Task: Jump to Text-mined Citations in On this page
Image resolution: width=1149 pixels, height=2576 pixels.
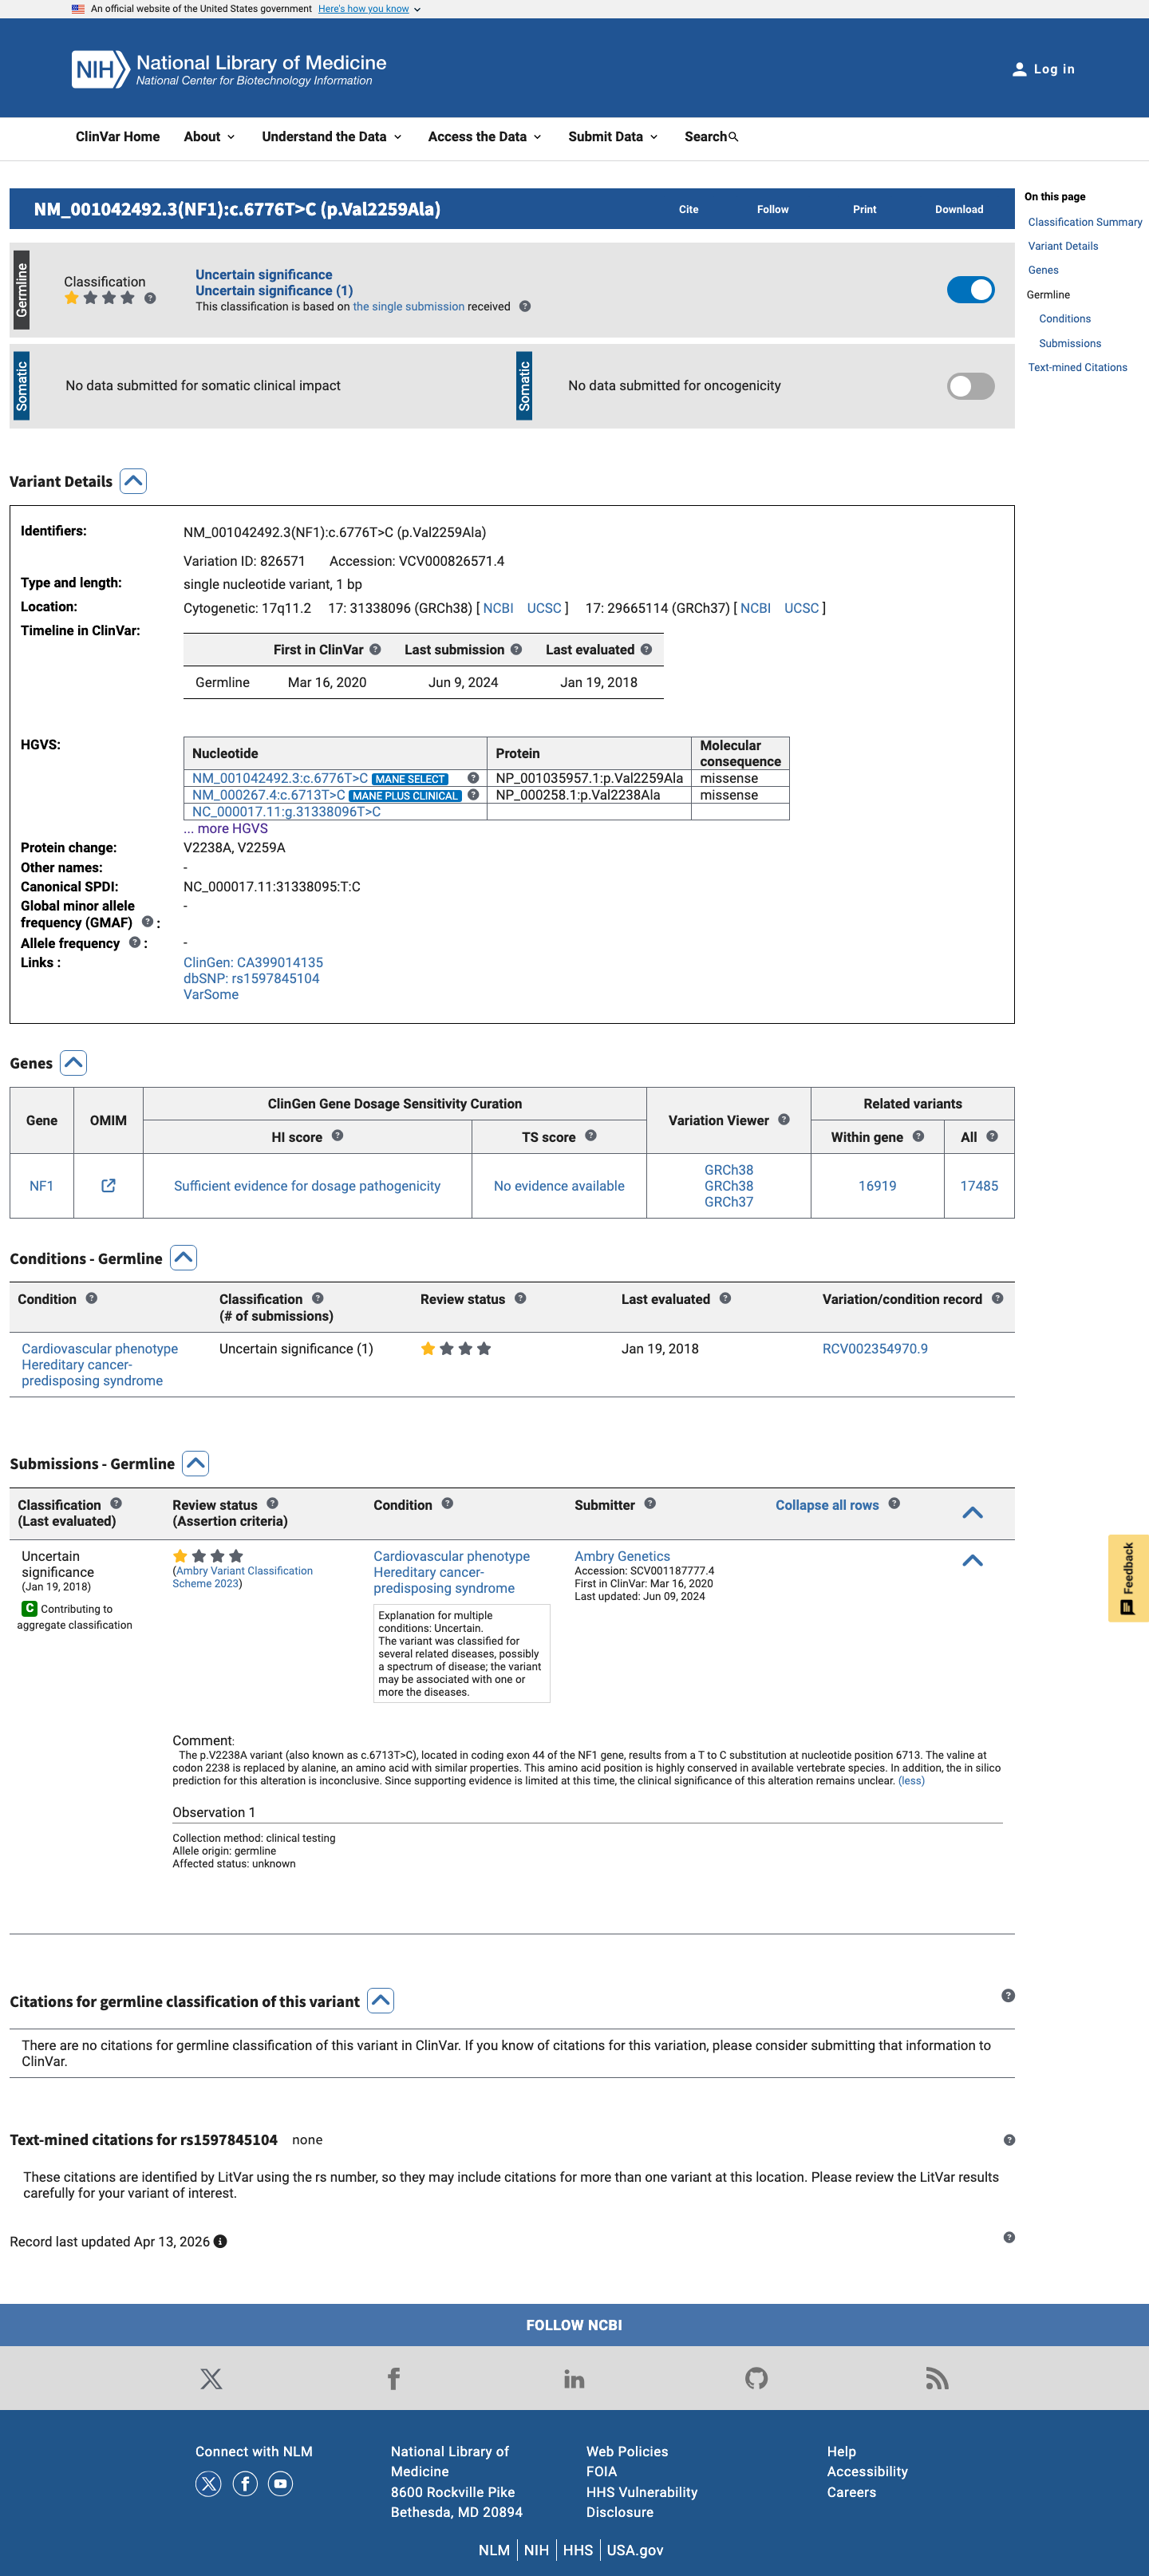Action: (x=1077, y=368)
